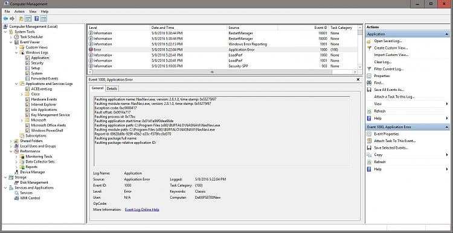Select the Security log in tree
The width and height of the screenshot is (453, 233).
pyautogui.click(x=37, y=63)
